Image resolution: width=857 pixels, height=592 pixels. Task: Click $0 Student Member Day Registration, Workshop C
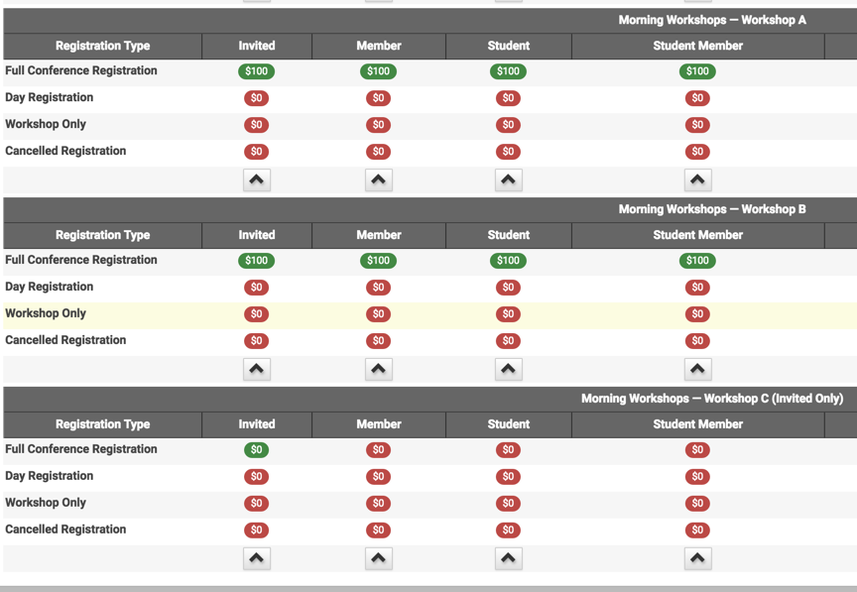click(697, 477)
